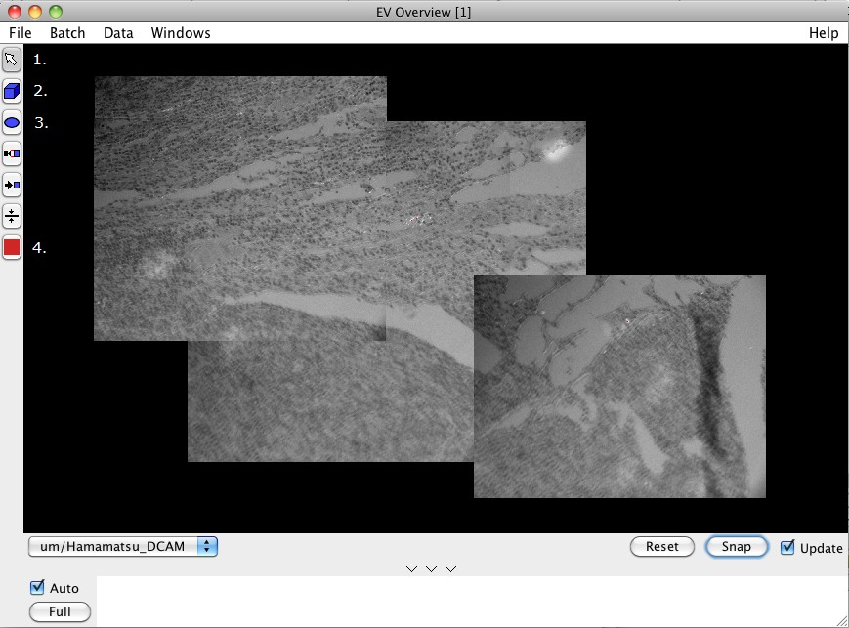The height and width of the screenshot is (628, 849).
Task: Click the divide-symbol tool icon
Action: pyautogui.click(x=12, y=217)
